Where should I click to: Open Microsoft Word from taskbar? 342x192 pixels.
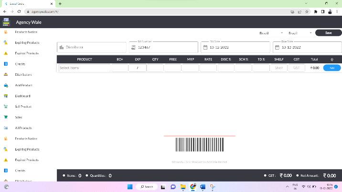click(x=203, y=187)
